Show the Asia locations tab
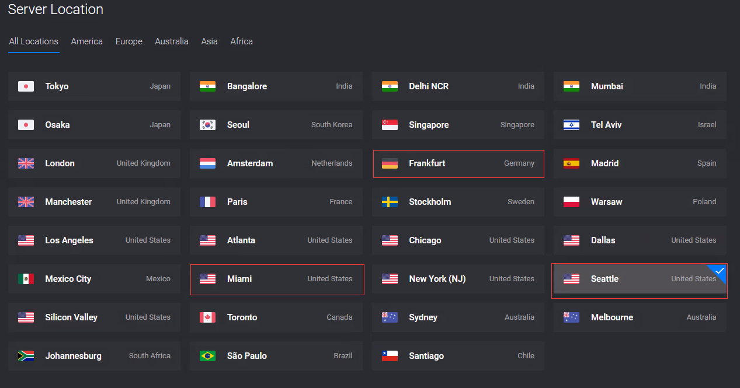Viewport: 740px width, 388px height. 209,41
